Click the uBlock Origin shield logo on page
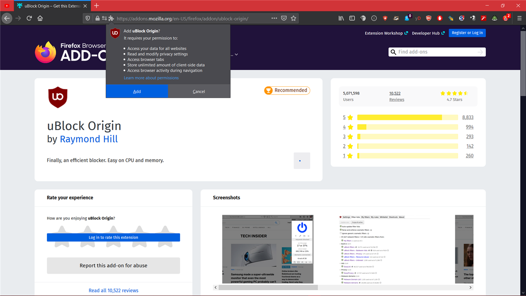The width and height of the screenshot is (526, 296). point(58,97)
